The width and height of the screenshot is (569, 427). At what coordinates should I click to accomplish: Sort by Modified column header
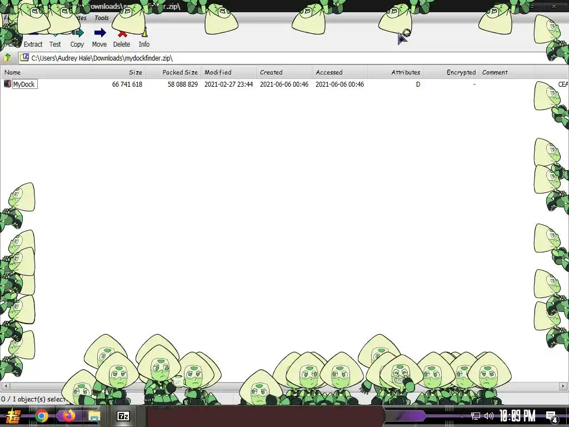click(x=228, y=72)
